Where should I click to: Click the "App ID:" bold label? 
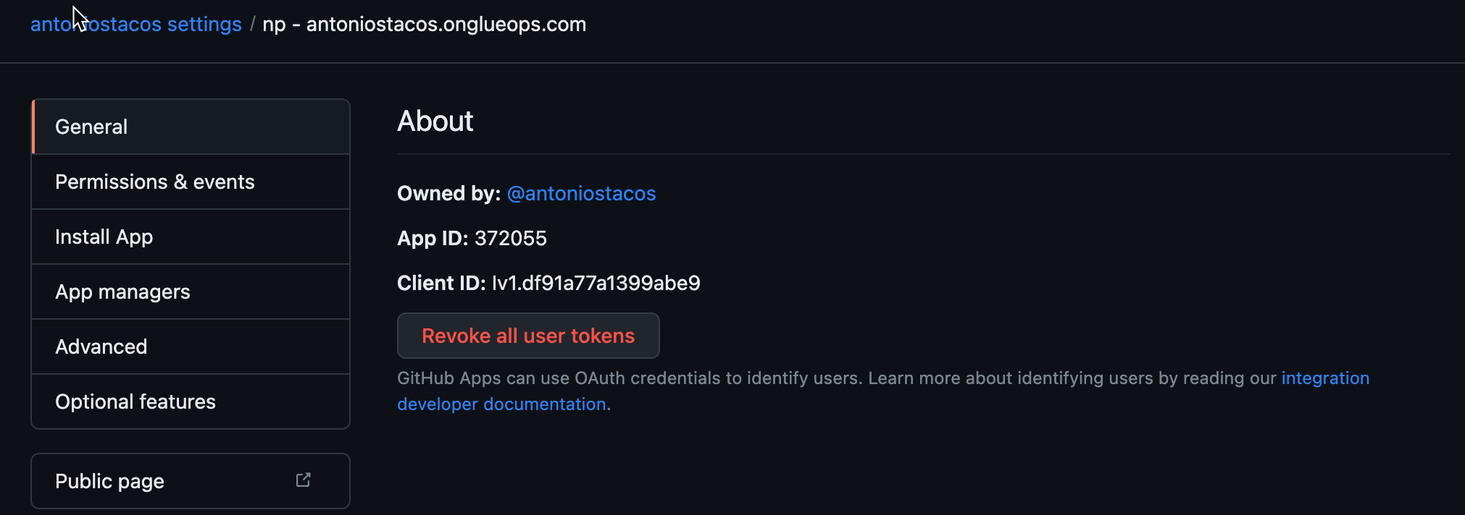point(432,239)
